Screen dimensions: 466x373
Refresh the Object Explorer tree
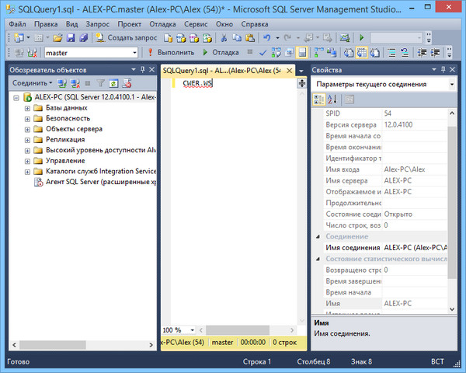(113, 82)
